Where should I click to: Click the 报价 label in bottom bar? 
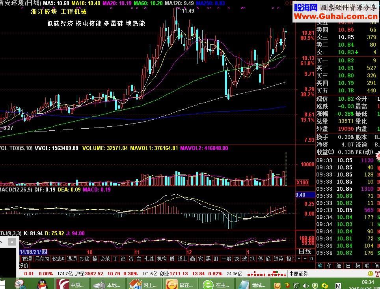coord(24,265)
